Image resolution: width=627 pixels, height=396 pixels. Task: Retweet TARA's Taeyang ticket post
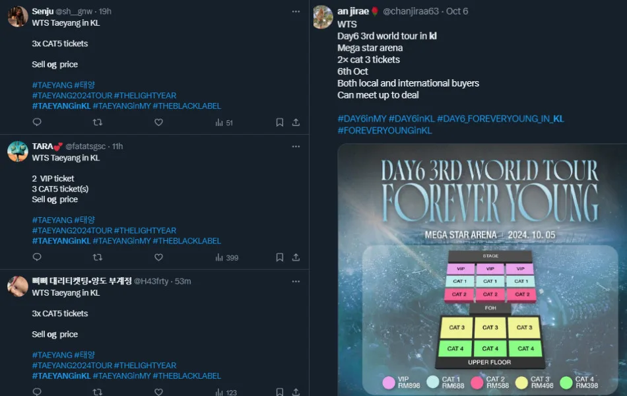(x=98, y=257)
